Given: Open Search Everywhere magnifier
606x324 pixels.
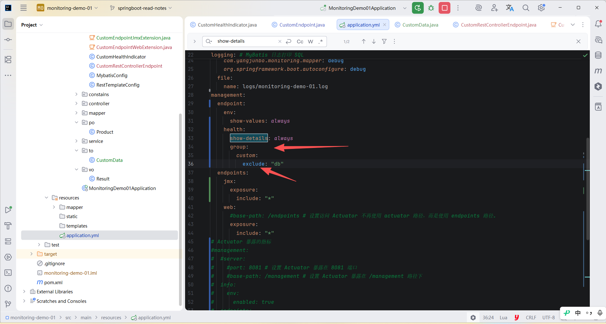Looking at the screenshot, I should (526, 8).
